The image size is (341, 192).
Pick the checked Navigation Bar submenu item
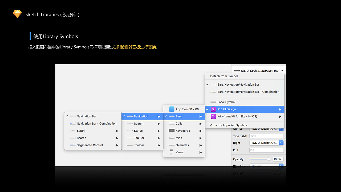[93, 116]
